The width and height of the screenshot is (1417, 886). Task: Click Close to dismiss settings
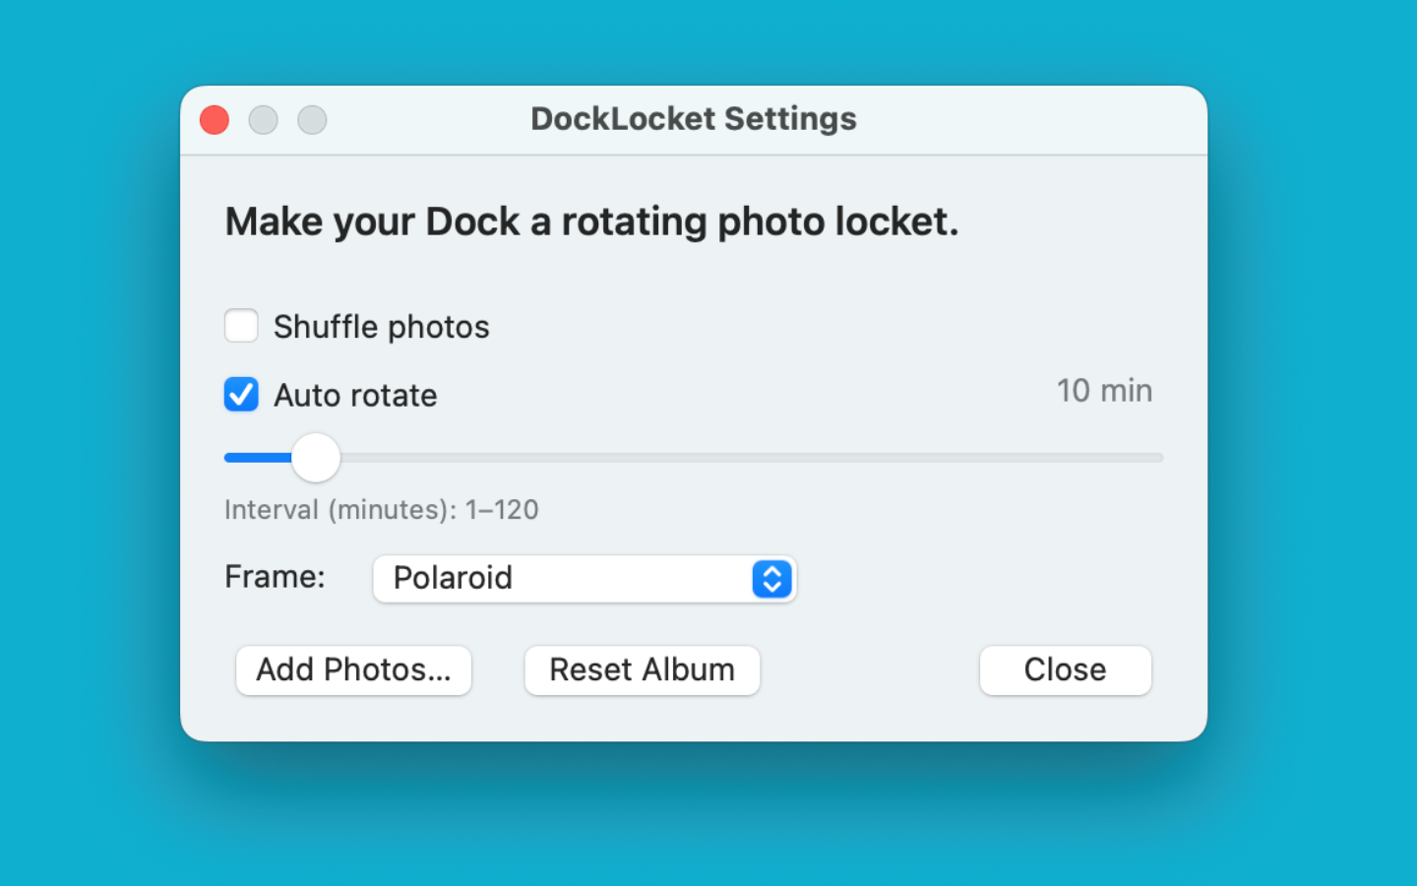(1066, 670)
